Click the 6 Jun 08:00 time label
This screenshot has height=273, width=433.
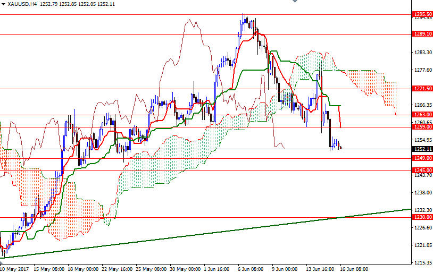(x=251, y=269)
